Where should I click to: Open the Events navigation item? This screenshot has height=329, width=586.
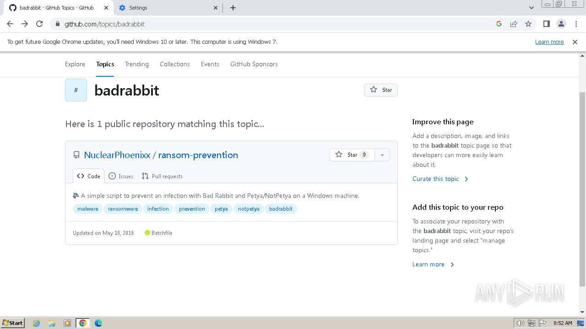pyautogui.click(x=210, y=64)
